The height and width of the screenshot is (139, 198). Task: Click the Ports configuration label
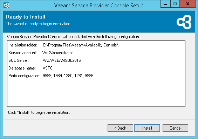[x=24, y=76]
